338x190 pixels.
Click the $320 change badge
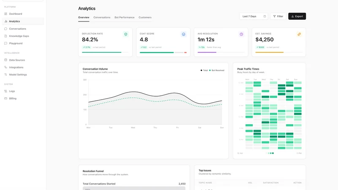click(x=260, y=47)
